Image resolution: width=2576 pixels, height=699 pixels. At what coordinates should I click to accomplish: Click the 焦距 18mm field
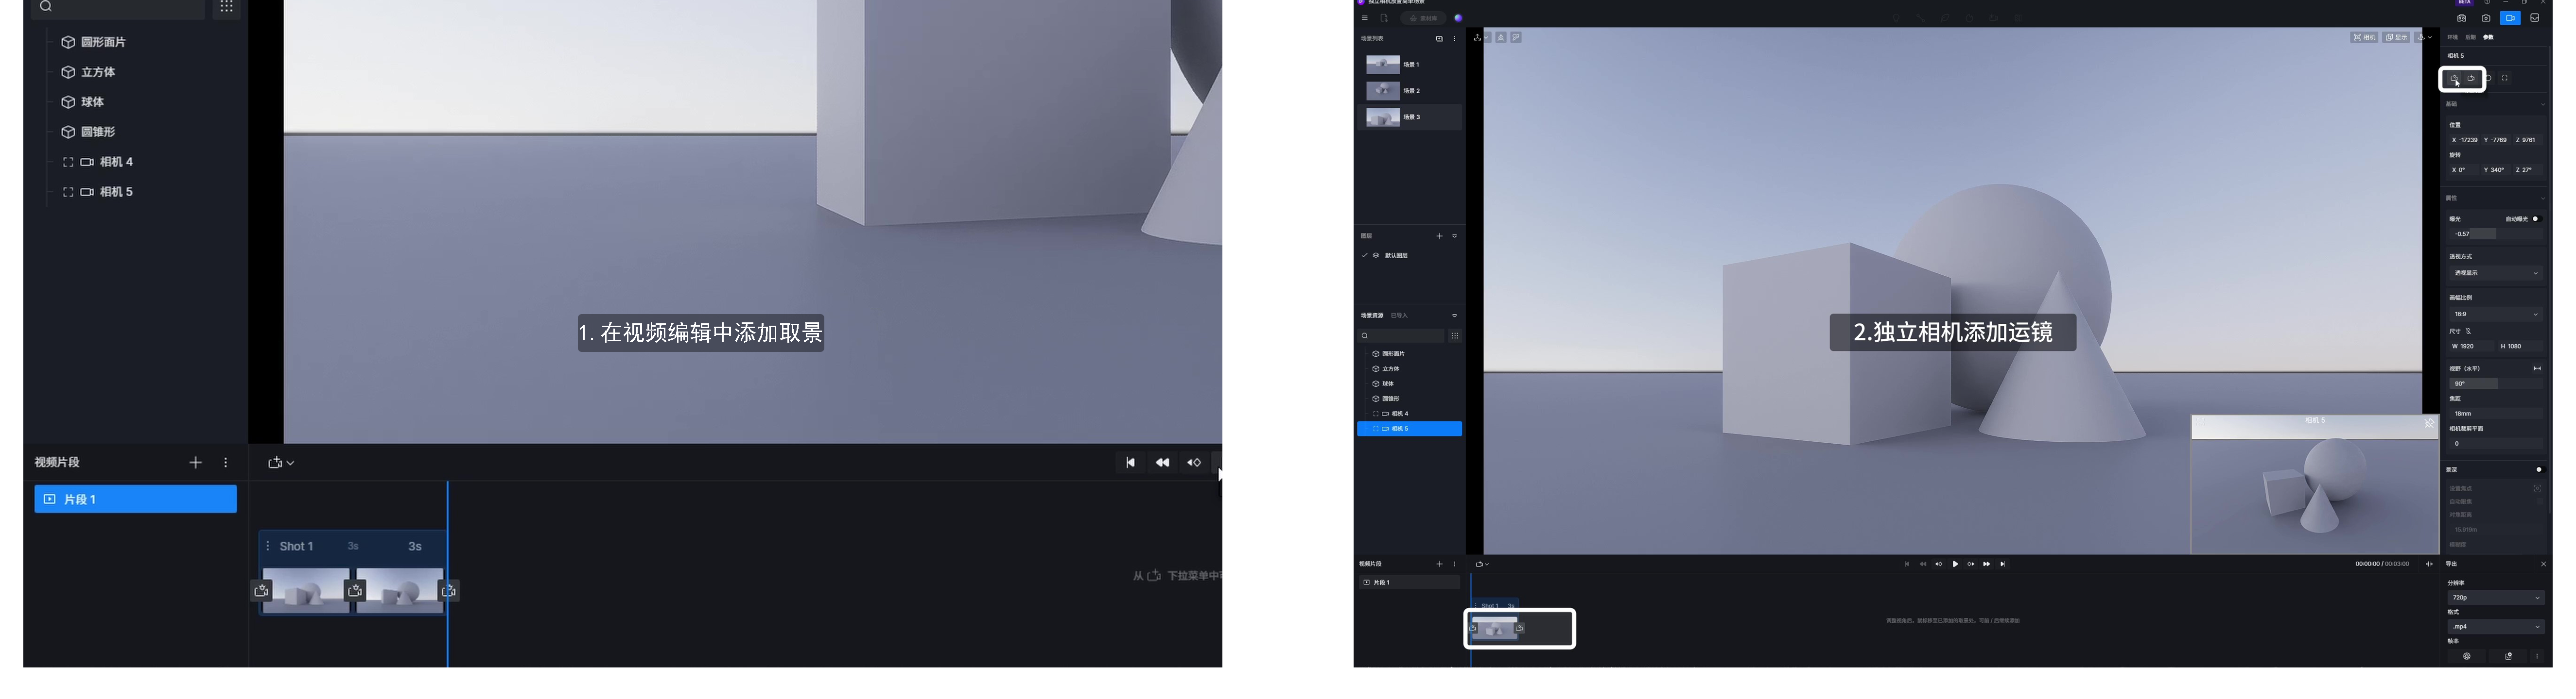pos(2495,414)
